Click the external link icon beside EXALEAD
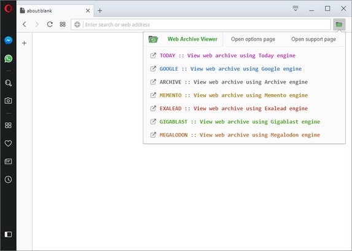 [153, 108]
